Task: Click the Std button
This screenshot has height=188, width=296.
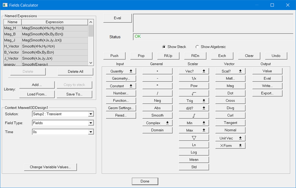Action: point(194,167)
